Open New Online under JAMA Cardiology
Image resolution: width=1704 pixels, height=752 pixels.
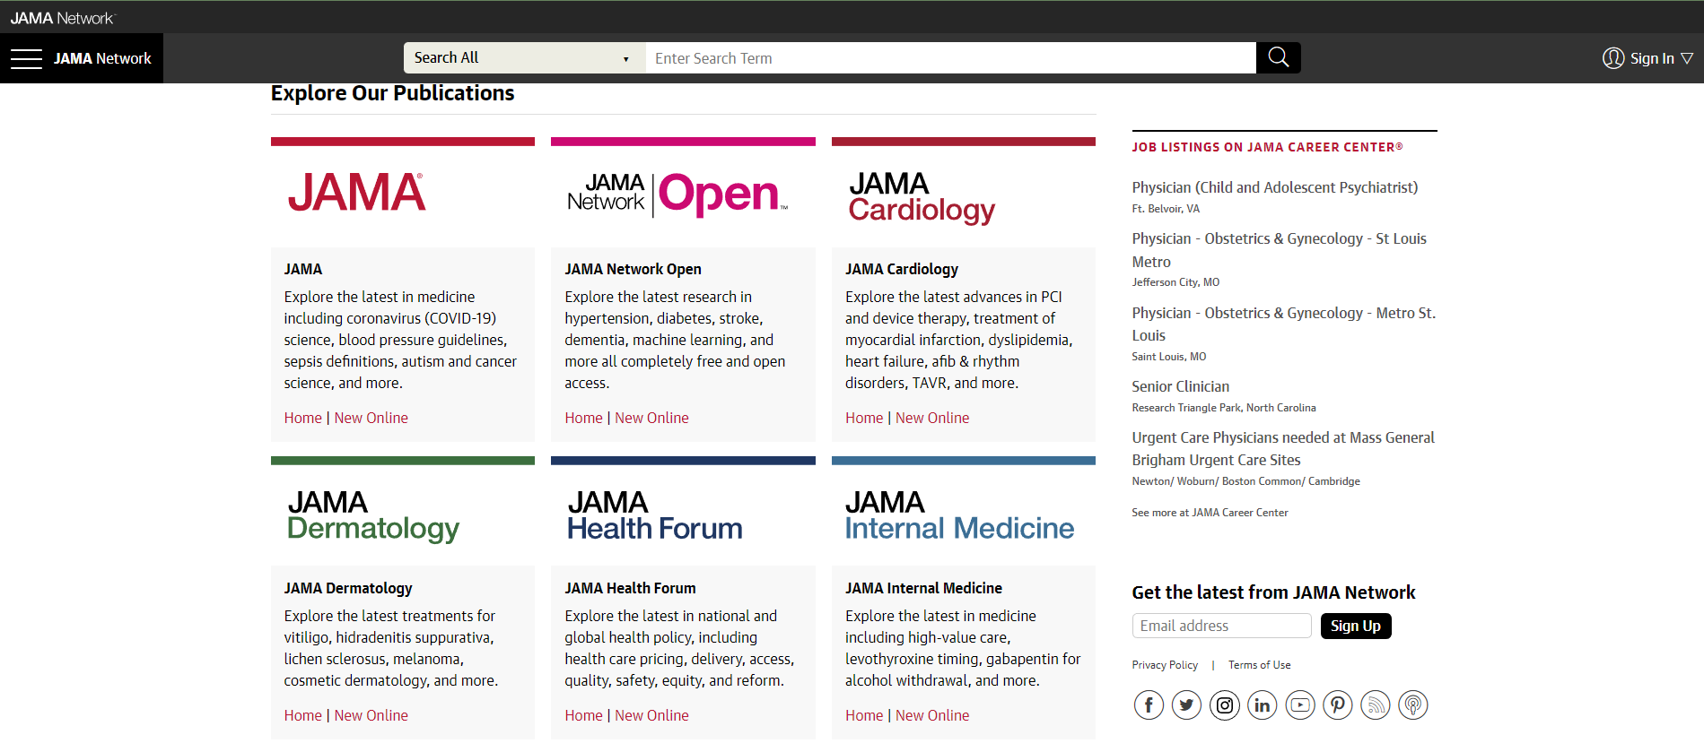click(932, 418)
